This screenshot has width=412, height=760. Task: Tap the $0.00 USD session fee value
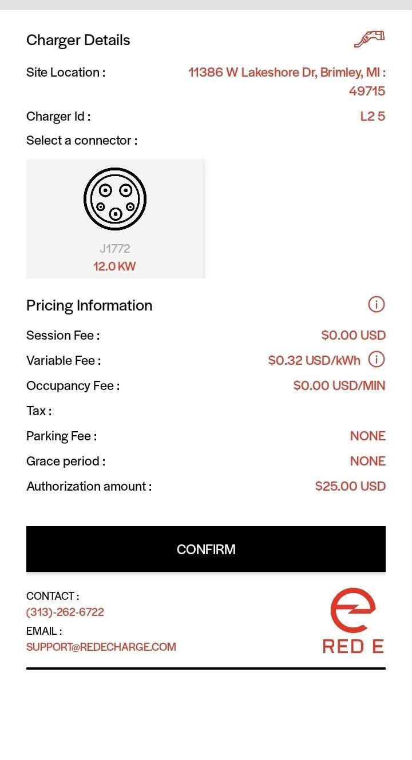click(354, 335)
